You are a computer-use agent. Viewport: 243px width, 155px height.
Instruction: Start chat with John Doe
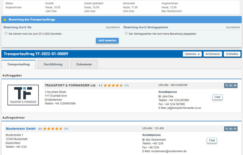click(217, 97)
